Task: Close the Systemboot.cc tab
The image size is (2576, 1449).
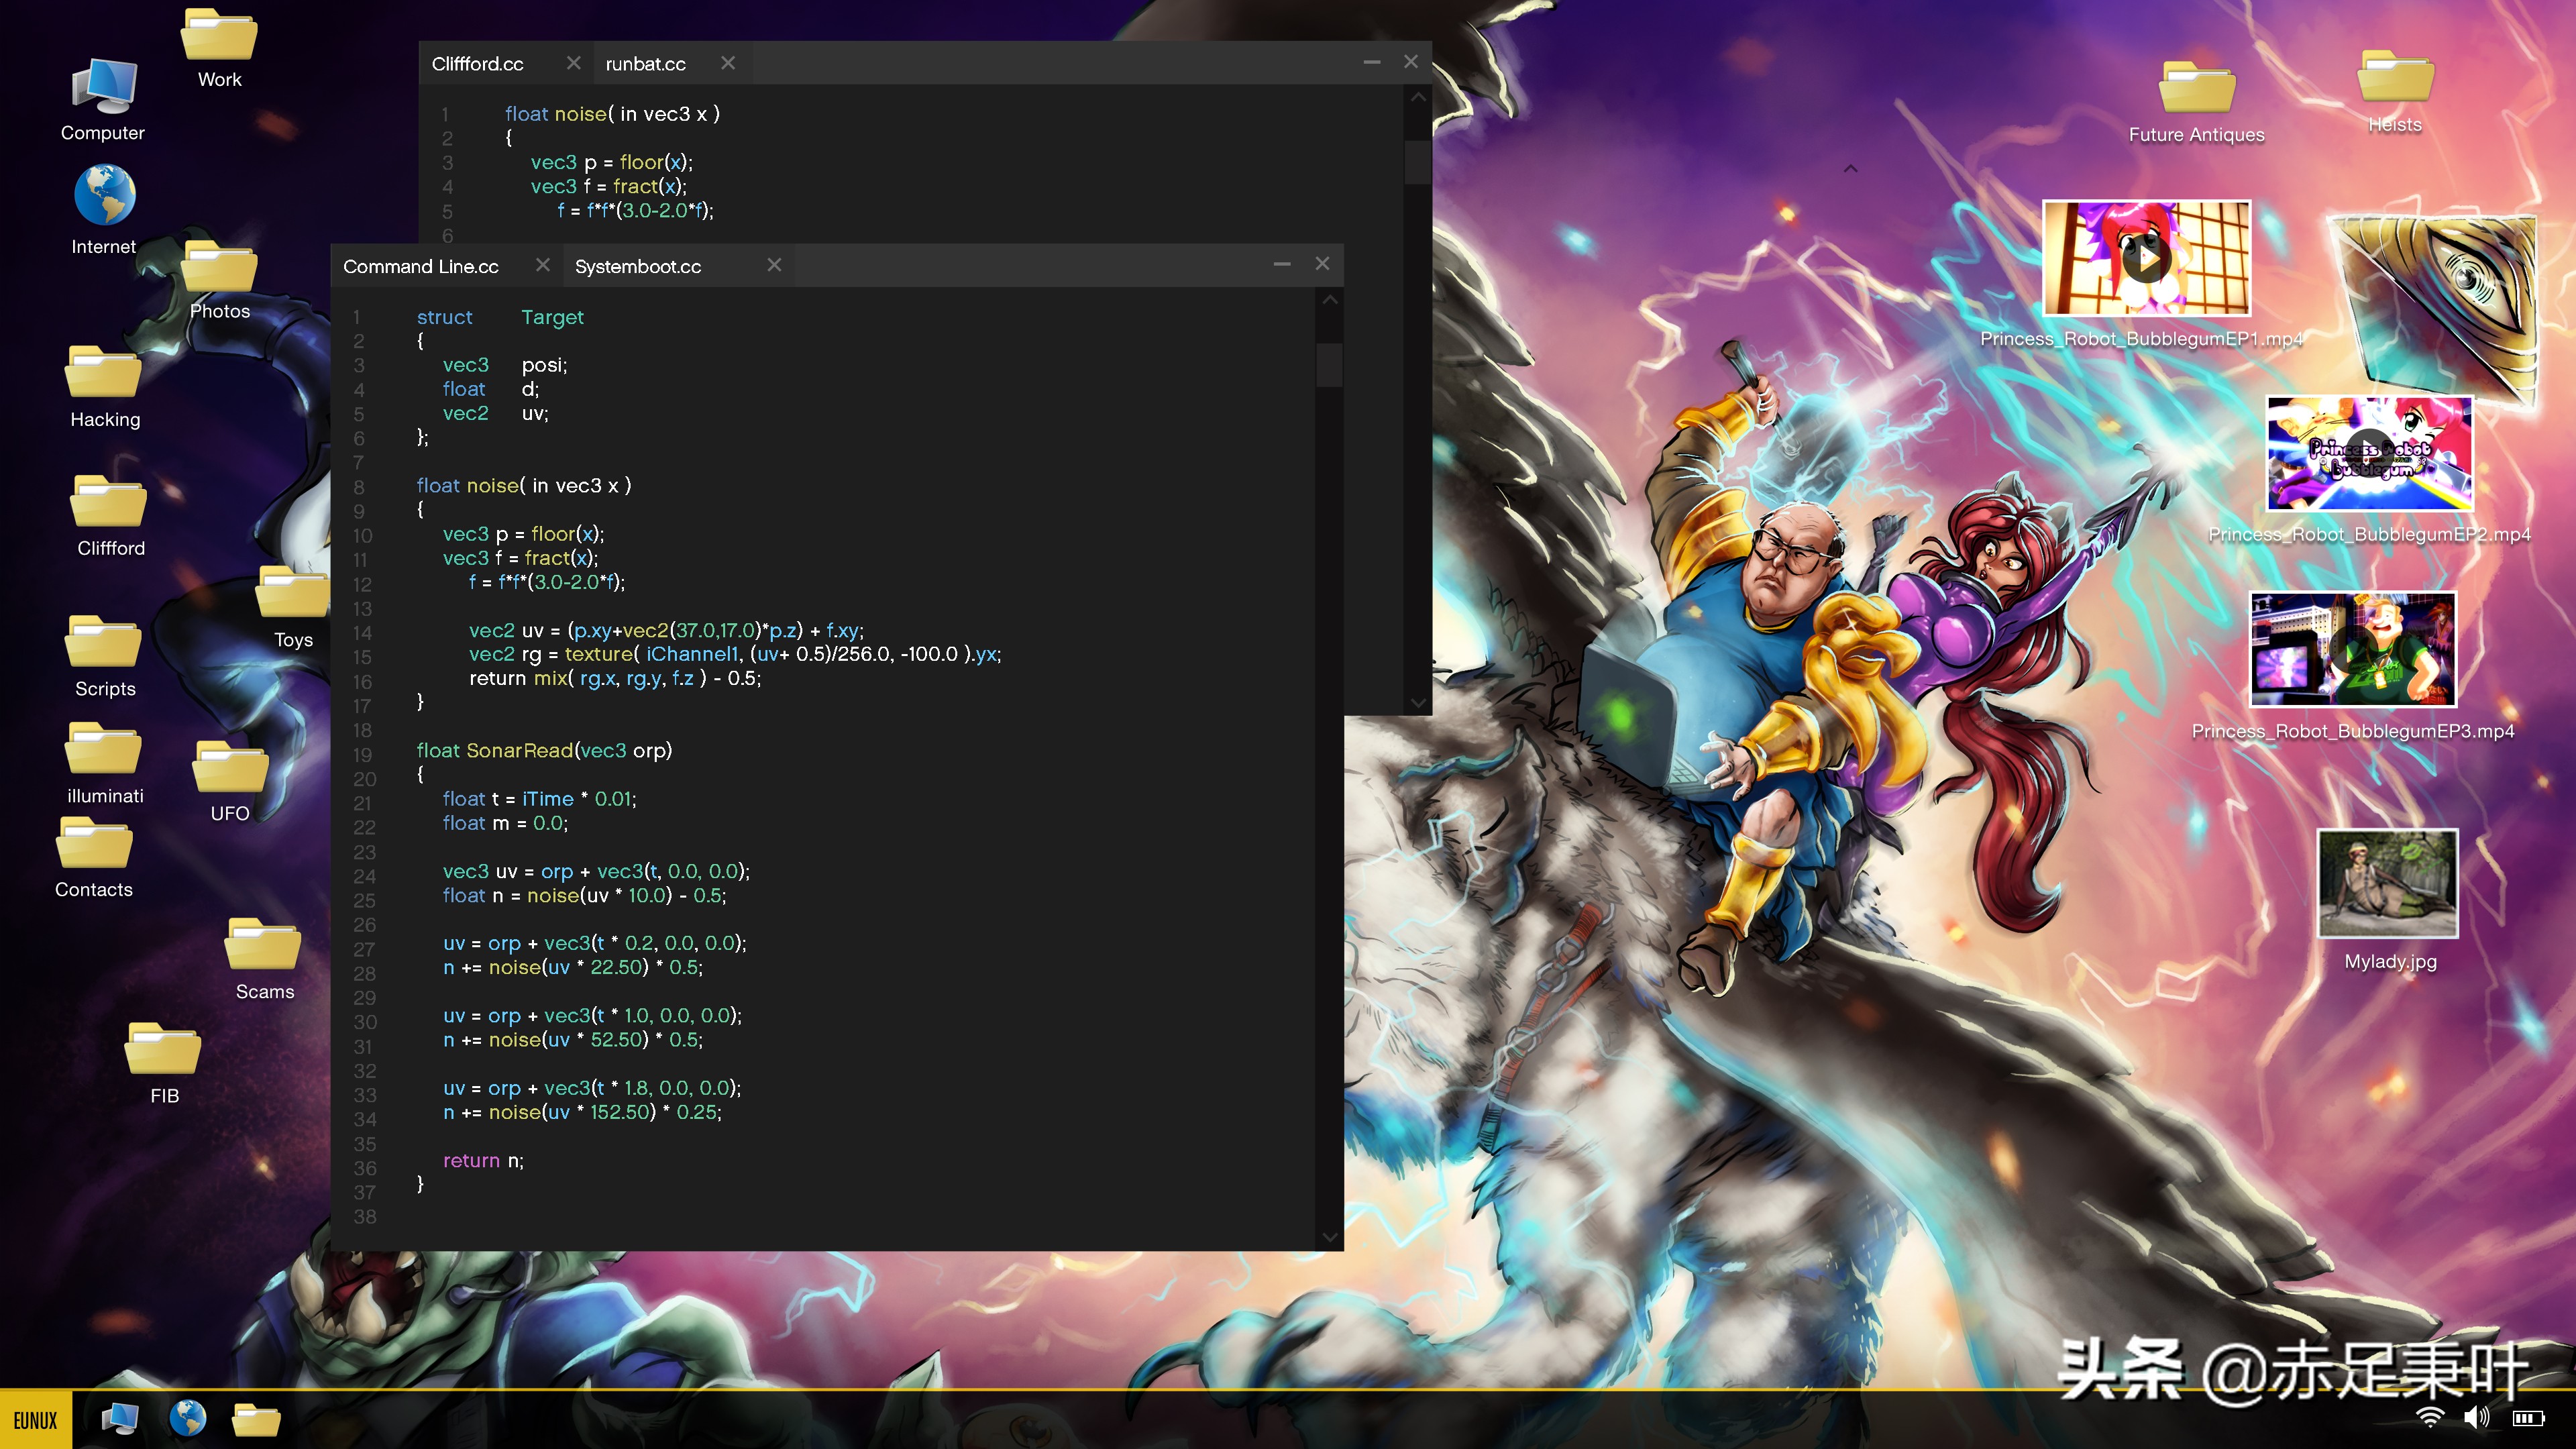Action: coord(774,265)
